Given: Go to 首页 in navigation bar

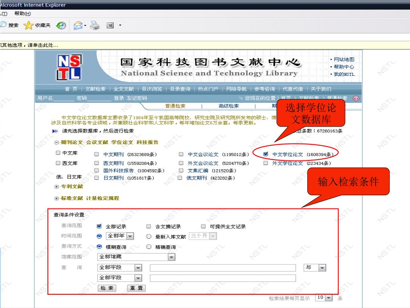Looking at the screenshot, I should tap(71, 89).
